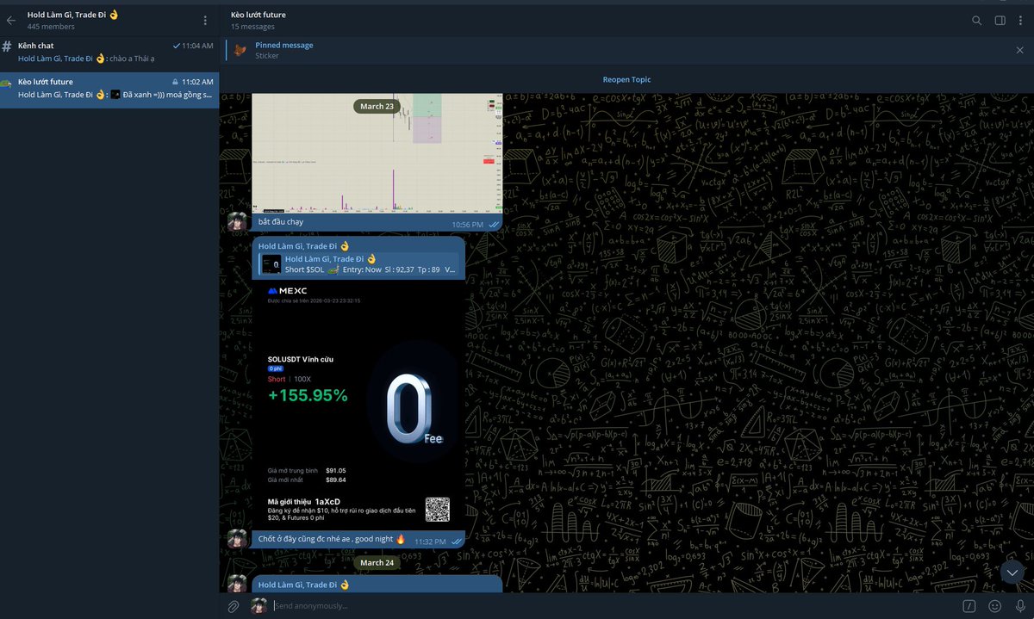1034x619 pixels.
Task: Open the group's three-dot options menu
Action: 205,20
